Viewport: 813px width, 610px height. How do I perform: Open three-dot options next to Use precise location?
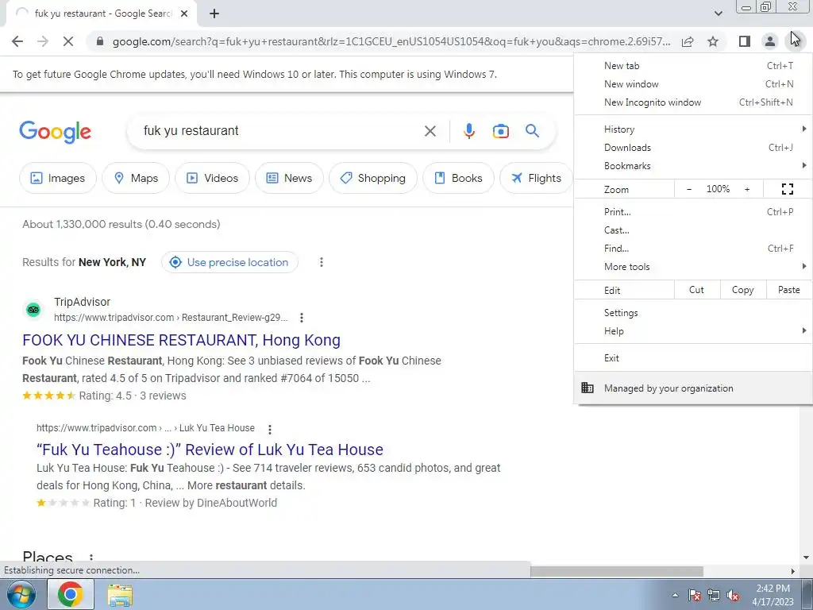pyautogui.click(x=322, y=262)
